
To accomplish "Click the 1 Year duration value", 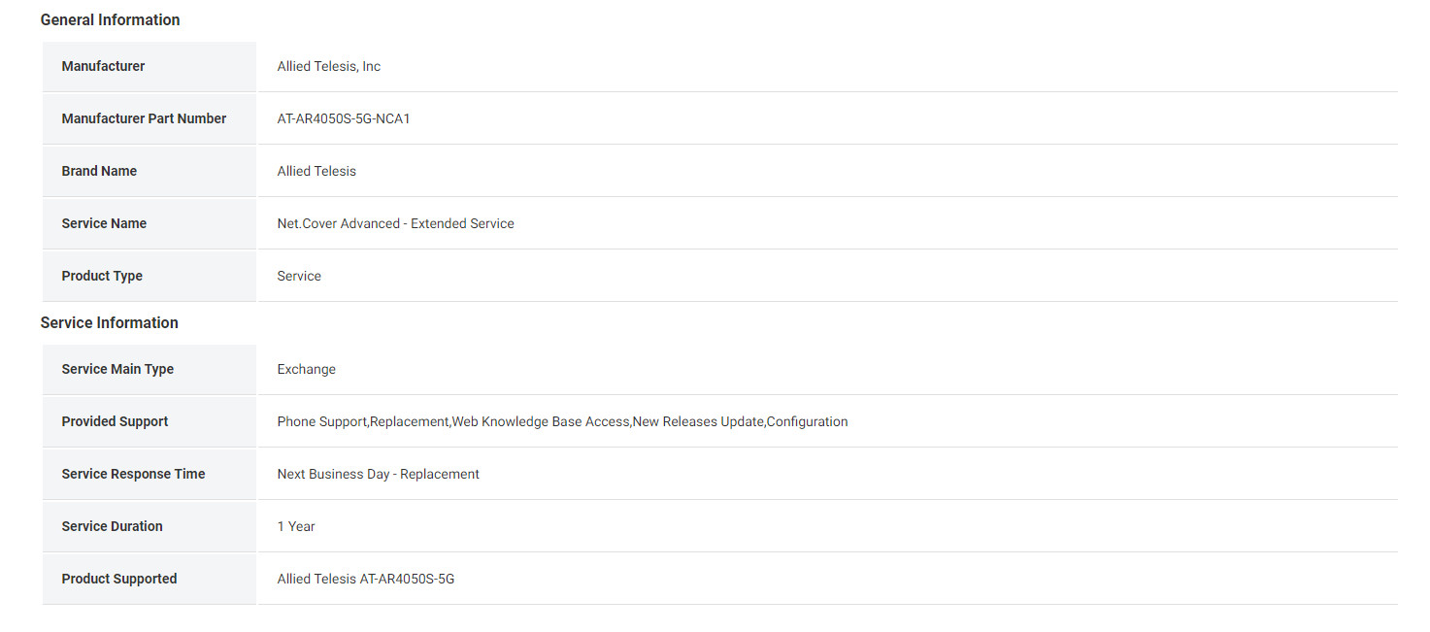I will (296, 526).
